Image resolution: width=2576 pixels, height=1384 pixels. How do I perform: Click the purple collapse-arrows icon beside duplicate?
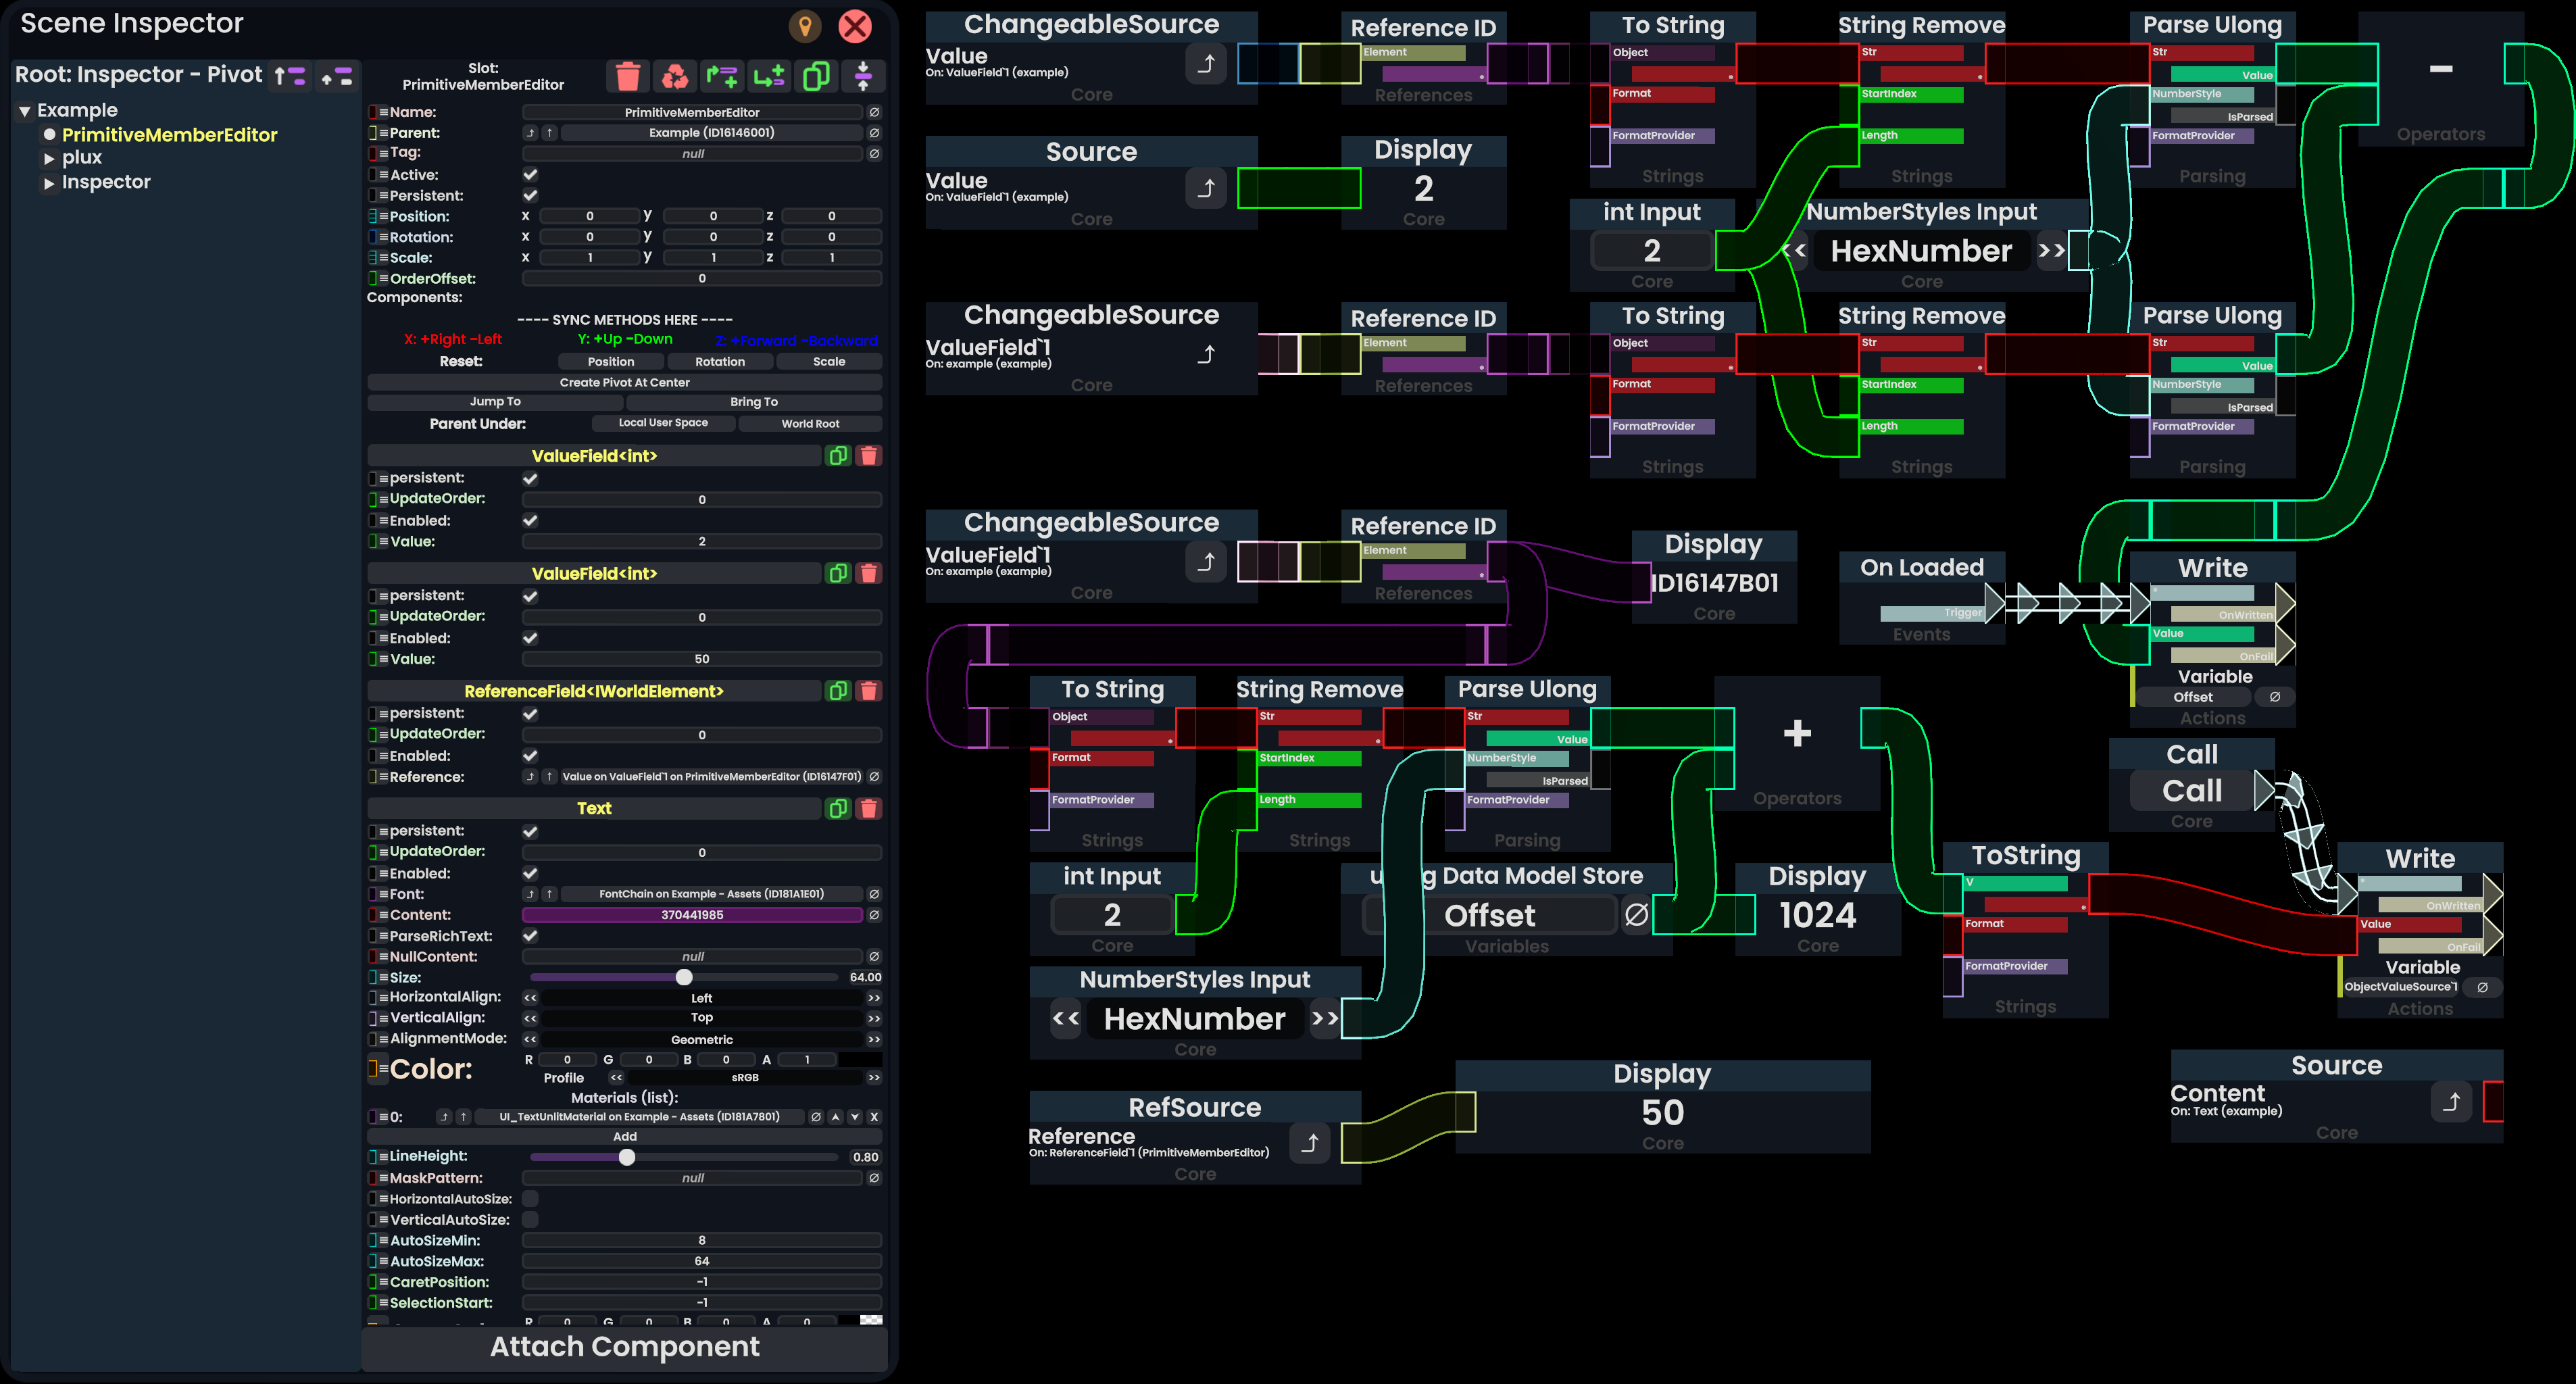tap(863, 76)
